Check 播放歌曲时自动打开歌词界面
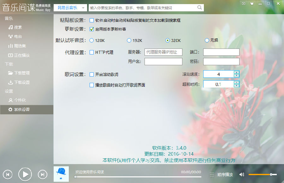The height and width of the screenshot is (183, 284). pyautogui.click(x=92, y=85)
